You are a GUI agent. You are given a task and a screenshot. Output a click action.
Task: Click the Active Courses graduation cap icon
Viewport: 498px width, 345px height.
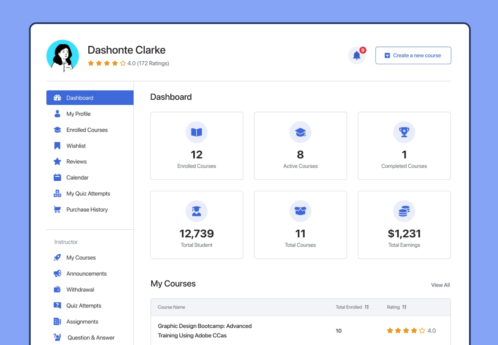(x=300, y=132)
